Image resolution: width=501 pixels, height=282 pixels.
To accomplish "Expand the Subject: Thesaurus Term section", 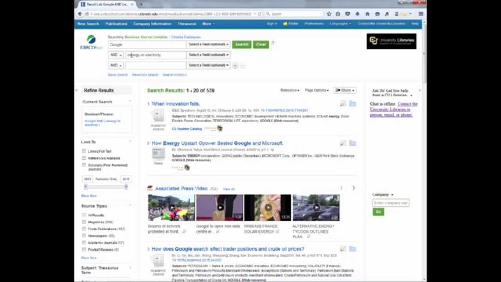I will coord(130,268).
